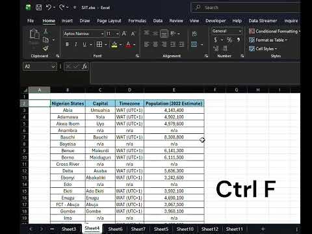
Task: Open the font name dropdown Aptos Narrow
Action: tap(102, 34)
